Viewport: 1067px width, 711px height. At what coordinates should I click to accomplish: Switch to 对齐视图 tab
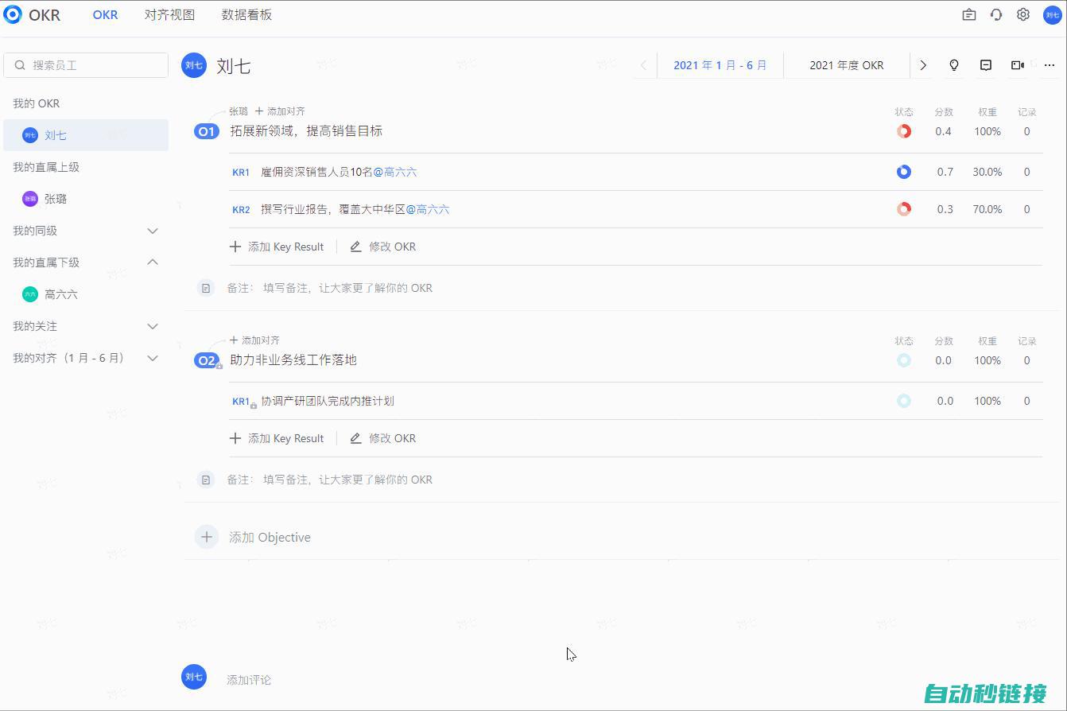169,14
